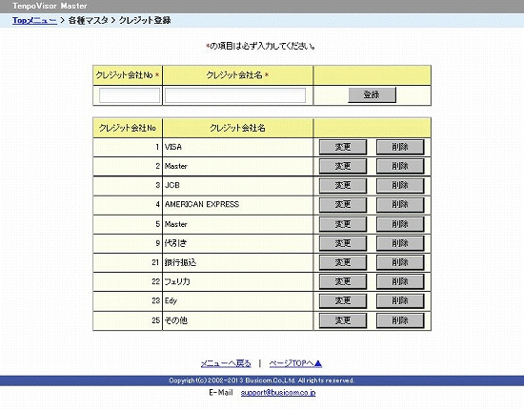Image resolution: width=524 pixels, height=411 pixels.
Task: Click 変更 for the その他 row
Action: coord(343,320)
